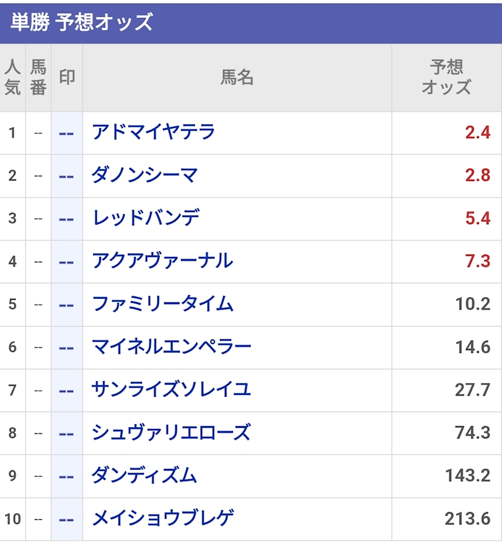Open horse ファミリータイム link
The image size is (502, 542).
pos(163,304)
